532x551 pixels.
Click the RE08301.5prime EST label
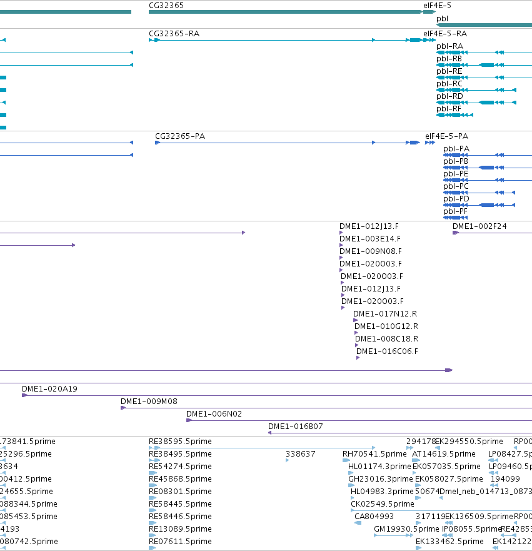pos(180,491)
